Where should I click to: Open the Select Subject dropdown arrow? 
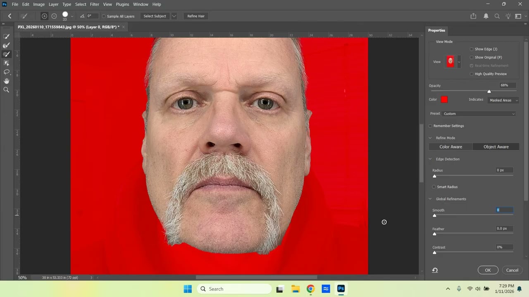pos(174,16)
